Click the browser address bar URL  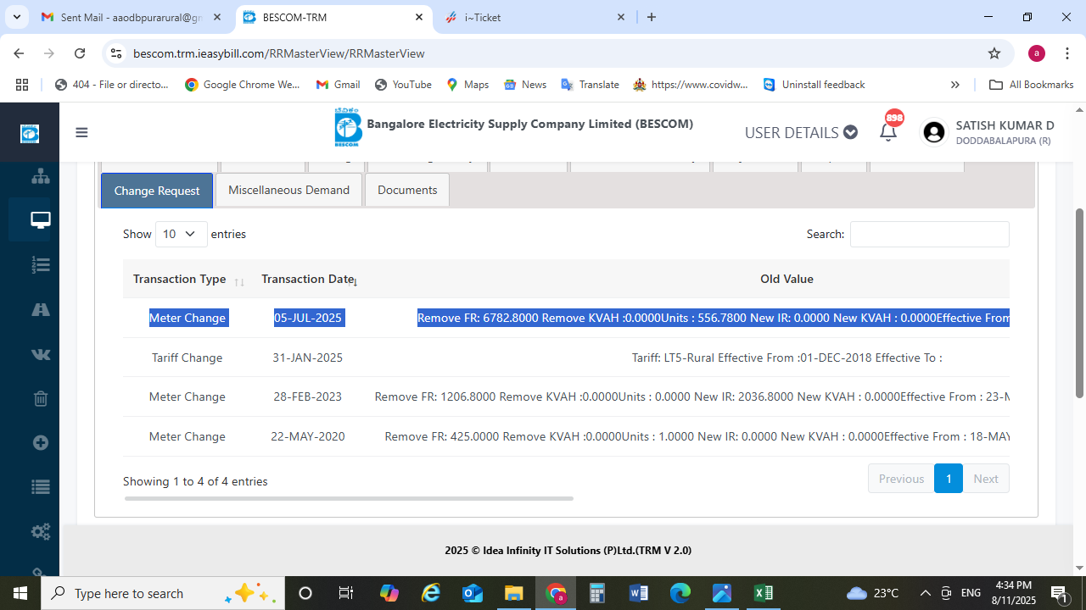[x=279, y=53]
